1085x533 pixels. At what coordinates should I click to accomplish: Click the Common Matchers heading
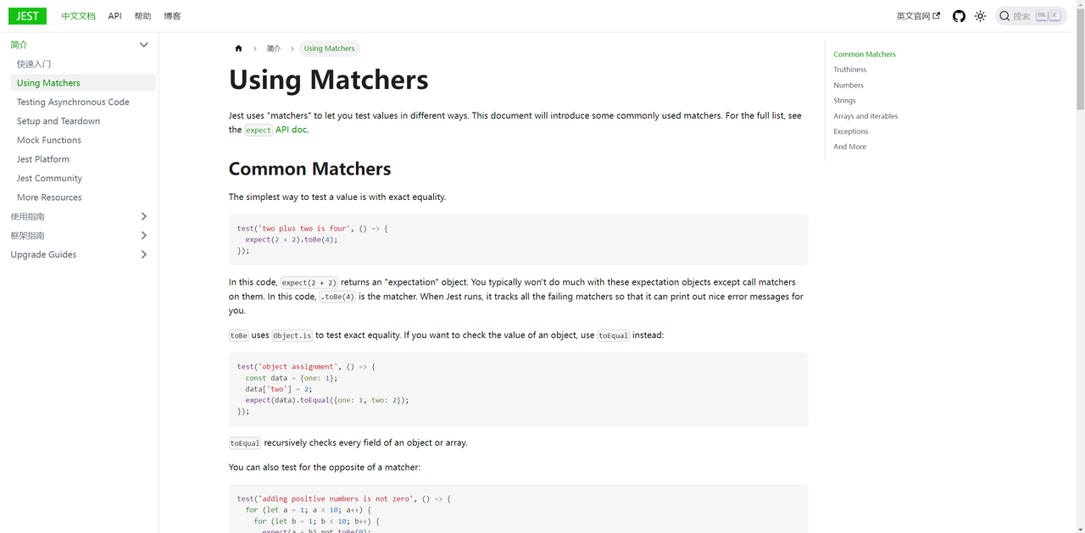[x=309, y=169]
